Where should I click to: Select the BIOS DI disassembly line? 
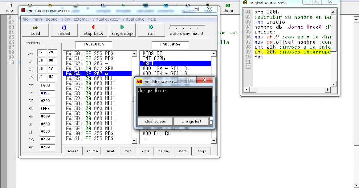pos(175,53)
